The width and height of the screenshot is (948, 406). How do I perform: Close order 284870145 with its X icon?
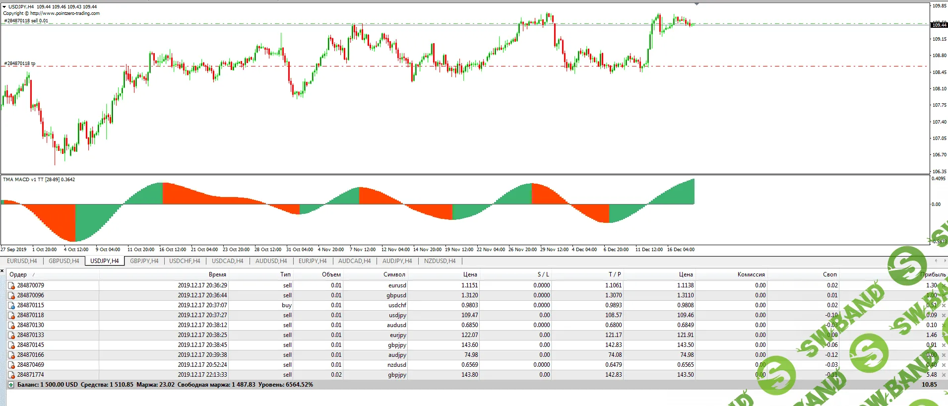coord(944,345)
